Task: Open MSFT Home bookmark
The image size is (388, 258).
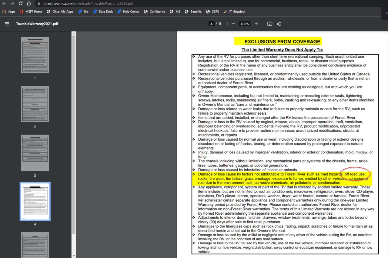Action: 31,12
